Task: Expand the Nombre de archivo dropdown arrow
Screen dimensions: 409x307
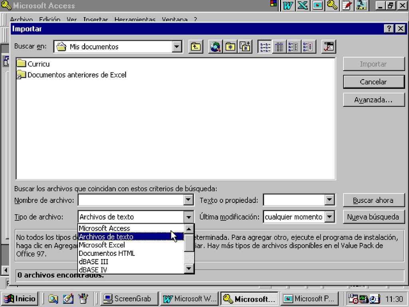Action: 188,200
